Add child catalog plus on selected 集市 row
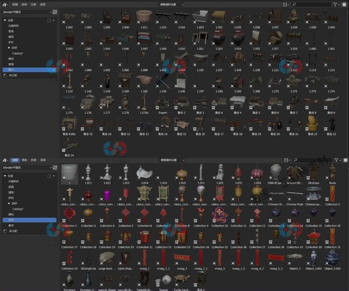 (x=54, y=70)
